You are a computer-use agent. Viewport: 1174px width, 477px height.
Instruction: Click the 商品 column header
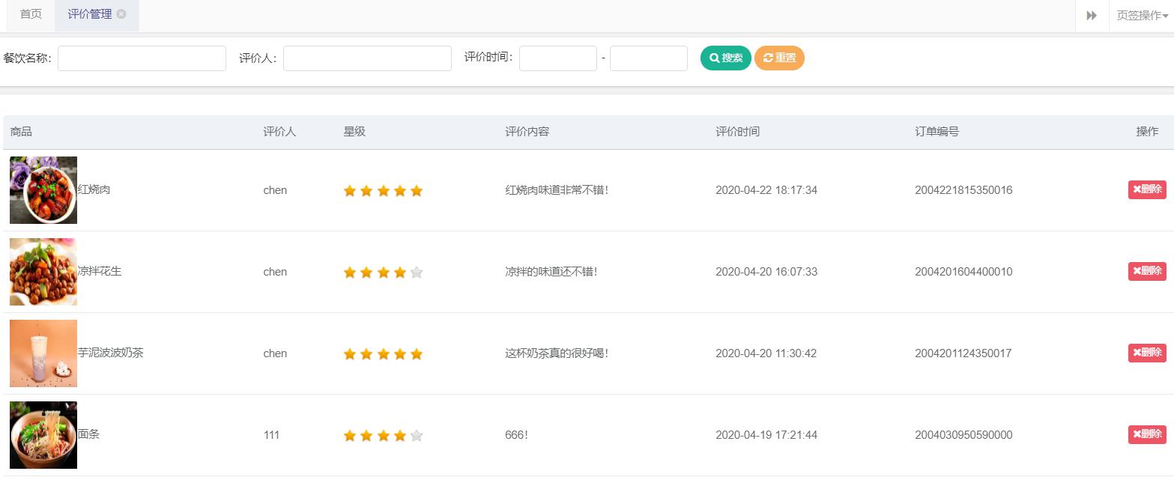click(x=21, y=132)
